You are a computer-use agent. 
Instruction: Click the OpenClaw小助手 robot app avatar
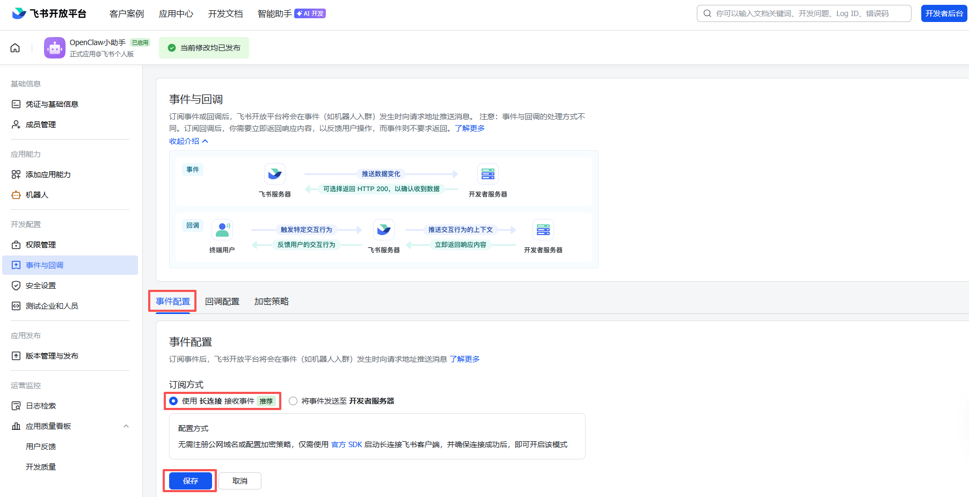point(55,48)
